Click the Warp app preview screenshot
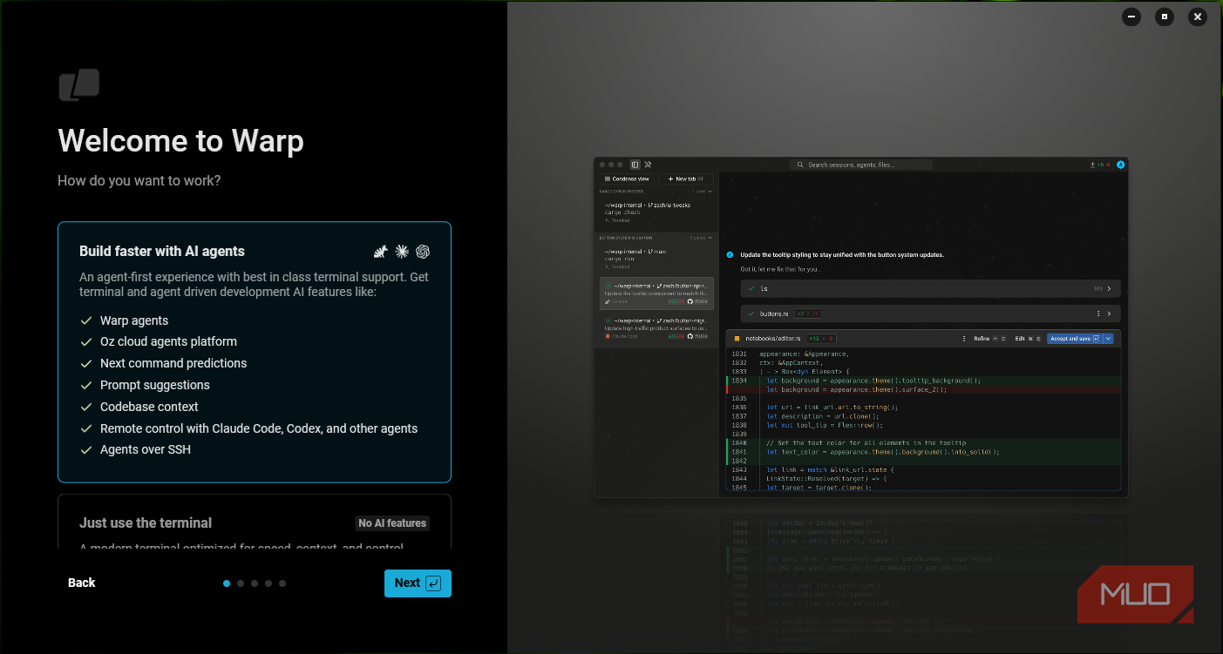Image resolution: width=1223 pixels, height=654 pixels. (861, 327)
